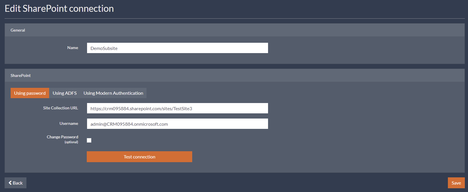Open the Using Modern Authentication tab

tap(113, 93)
